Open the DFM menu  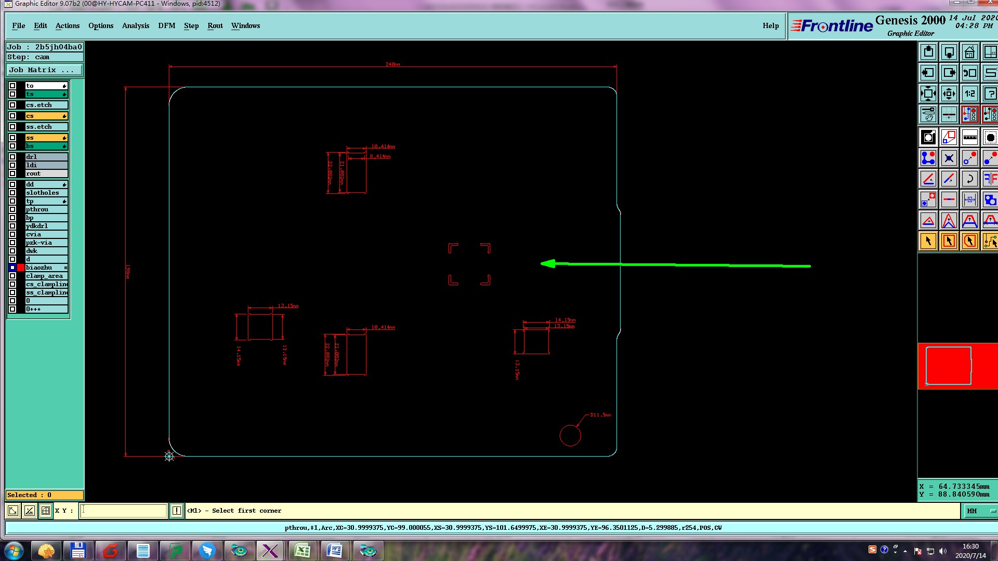(x=166, y=25)
